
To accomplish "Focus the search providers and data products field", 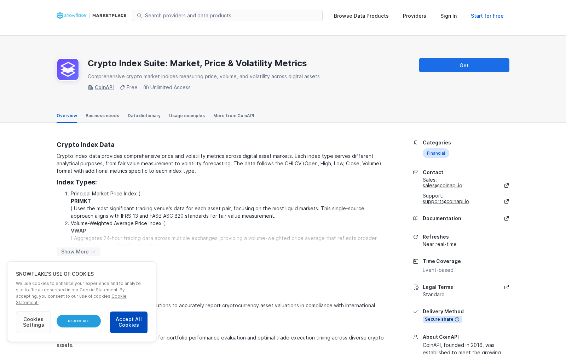I will click(x=227, y=16).
